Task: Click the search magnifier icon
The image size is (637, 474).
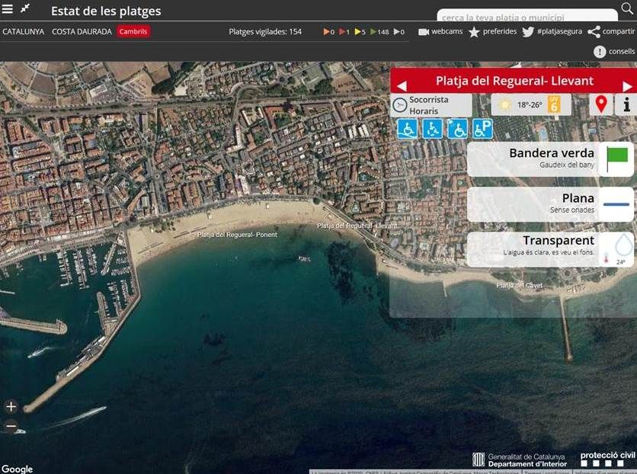Action: (627, 8)
